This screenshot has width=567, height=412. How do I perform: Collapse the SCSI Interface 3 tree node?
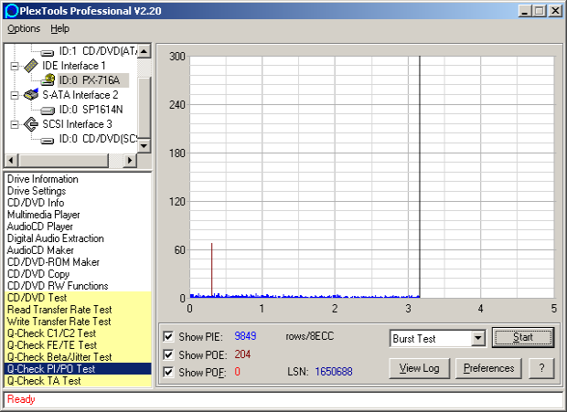click(x=15, y=124)
